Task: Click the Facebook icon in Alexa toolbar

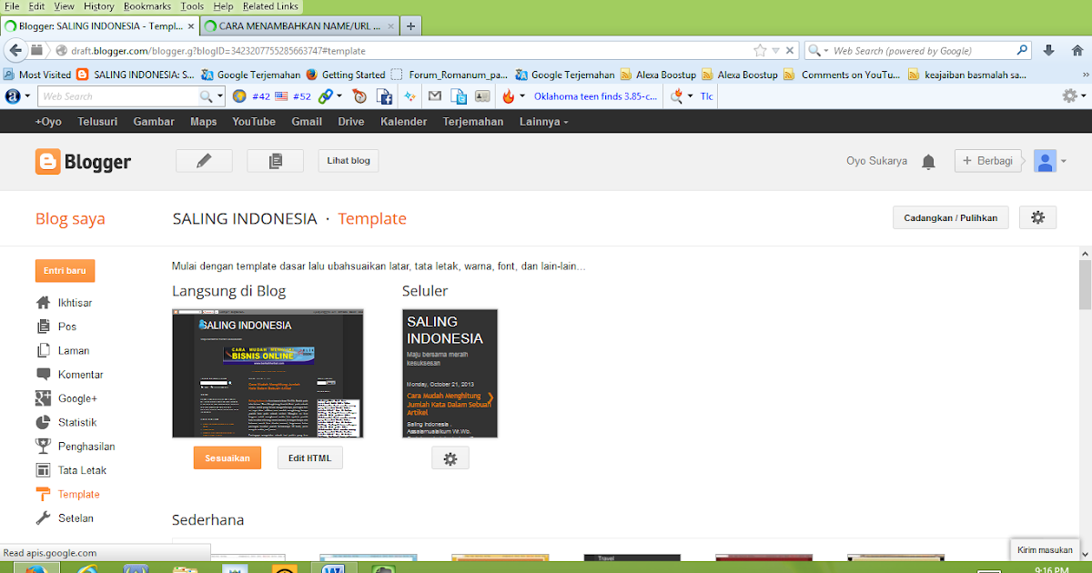Action: pyautogui.click(x=385, y=95)
